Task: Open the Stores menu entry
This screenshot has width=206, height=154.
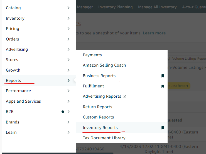Action: click(x=12, y=60)
